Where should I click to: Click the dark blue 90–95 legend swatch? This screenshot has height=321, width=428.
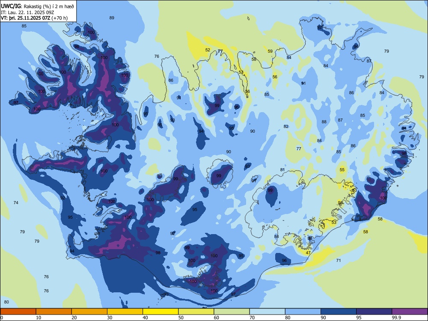tap(339, 312)
